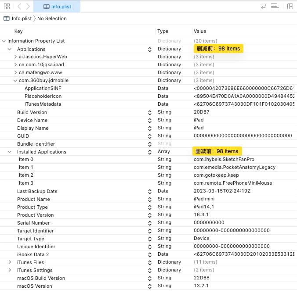Screen dimensions: 297x293
Task: Click the Key column header
Action: point(18,31)
